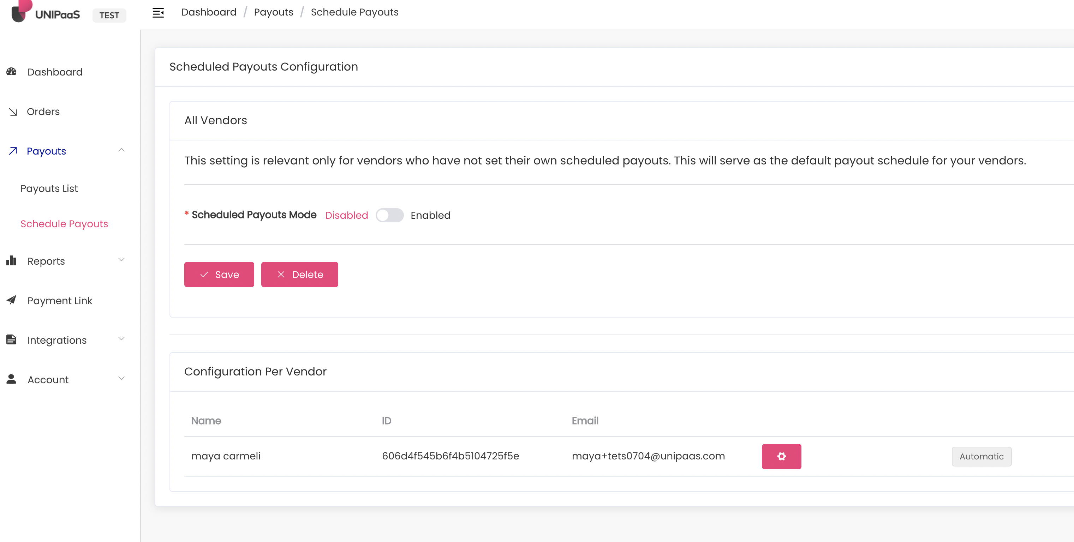This screenshot has width=1074, height=542.
Task: Expand the Account submenu chevron
Action: point(121,378)
